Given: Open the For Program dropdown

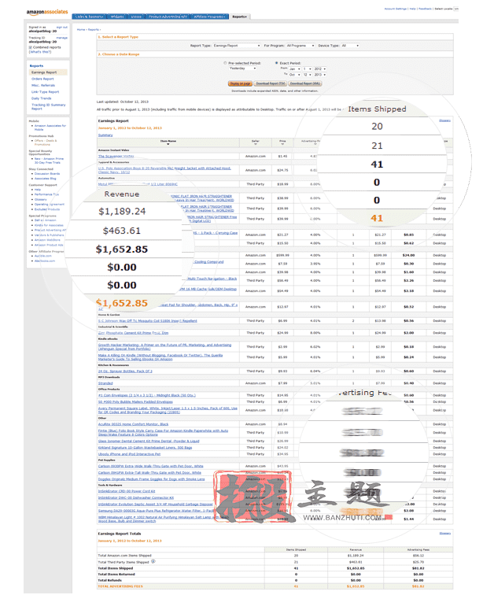Looking at the screenshot, I should tap(300, 46).
